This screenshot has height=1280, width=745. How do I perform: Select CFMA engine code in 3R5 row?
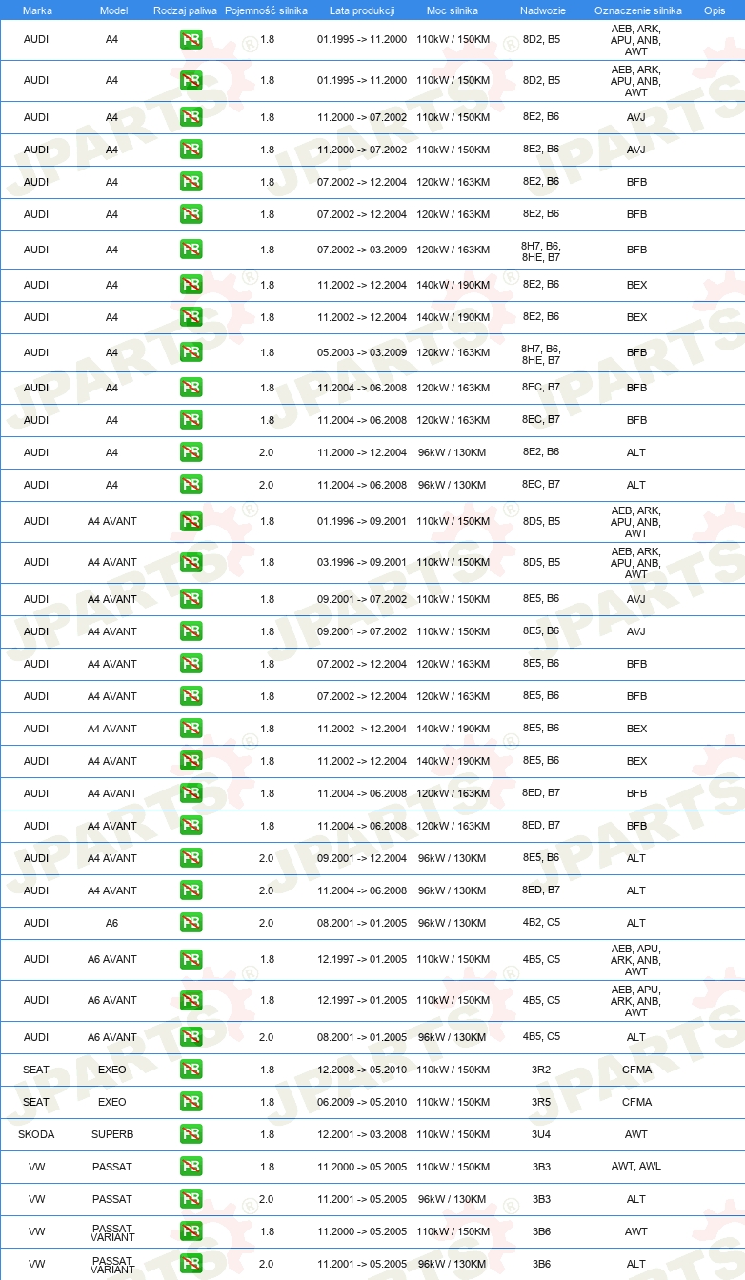click(x=636, y=1102)
